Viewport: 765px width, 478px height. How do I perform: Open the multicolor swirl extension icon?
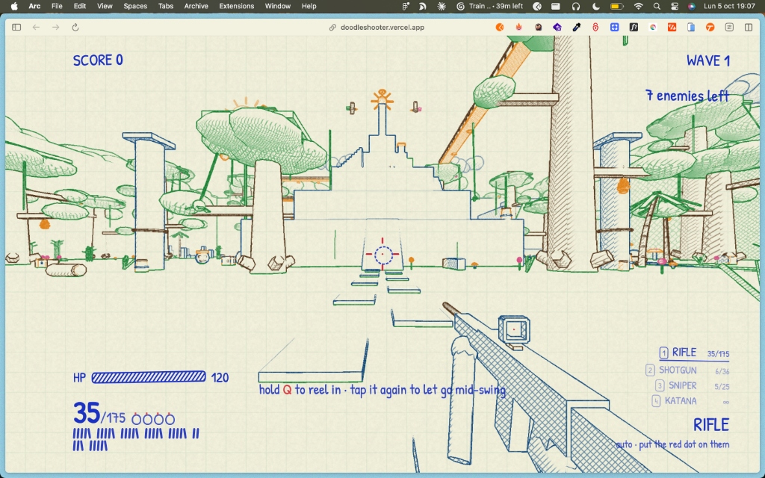tap(653, 28)
